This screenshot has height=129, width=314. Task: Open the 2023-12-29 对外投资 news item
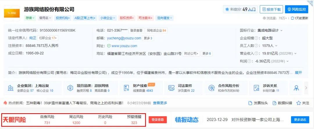click(x=245, y=120)
